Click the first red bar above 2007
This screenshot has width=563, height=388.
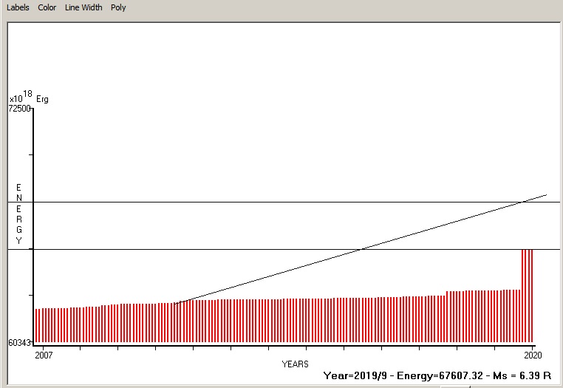coord(37,326)
